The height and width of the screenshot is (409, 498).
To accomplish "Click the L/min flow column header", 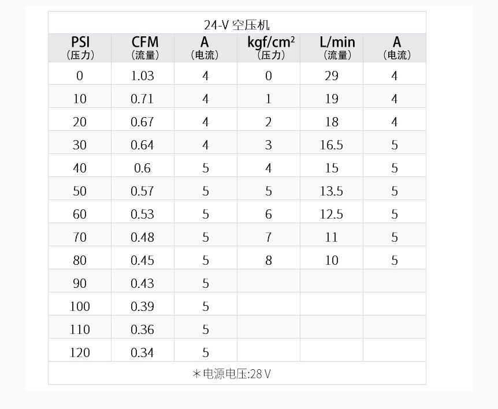I will [x=332, y=48].
